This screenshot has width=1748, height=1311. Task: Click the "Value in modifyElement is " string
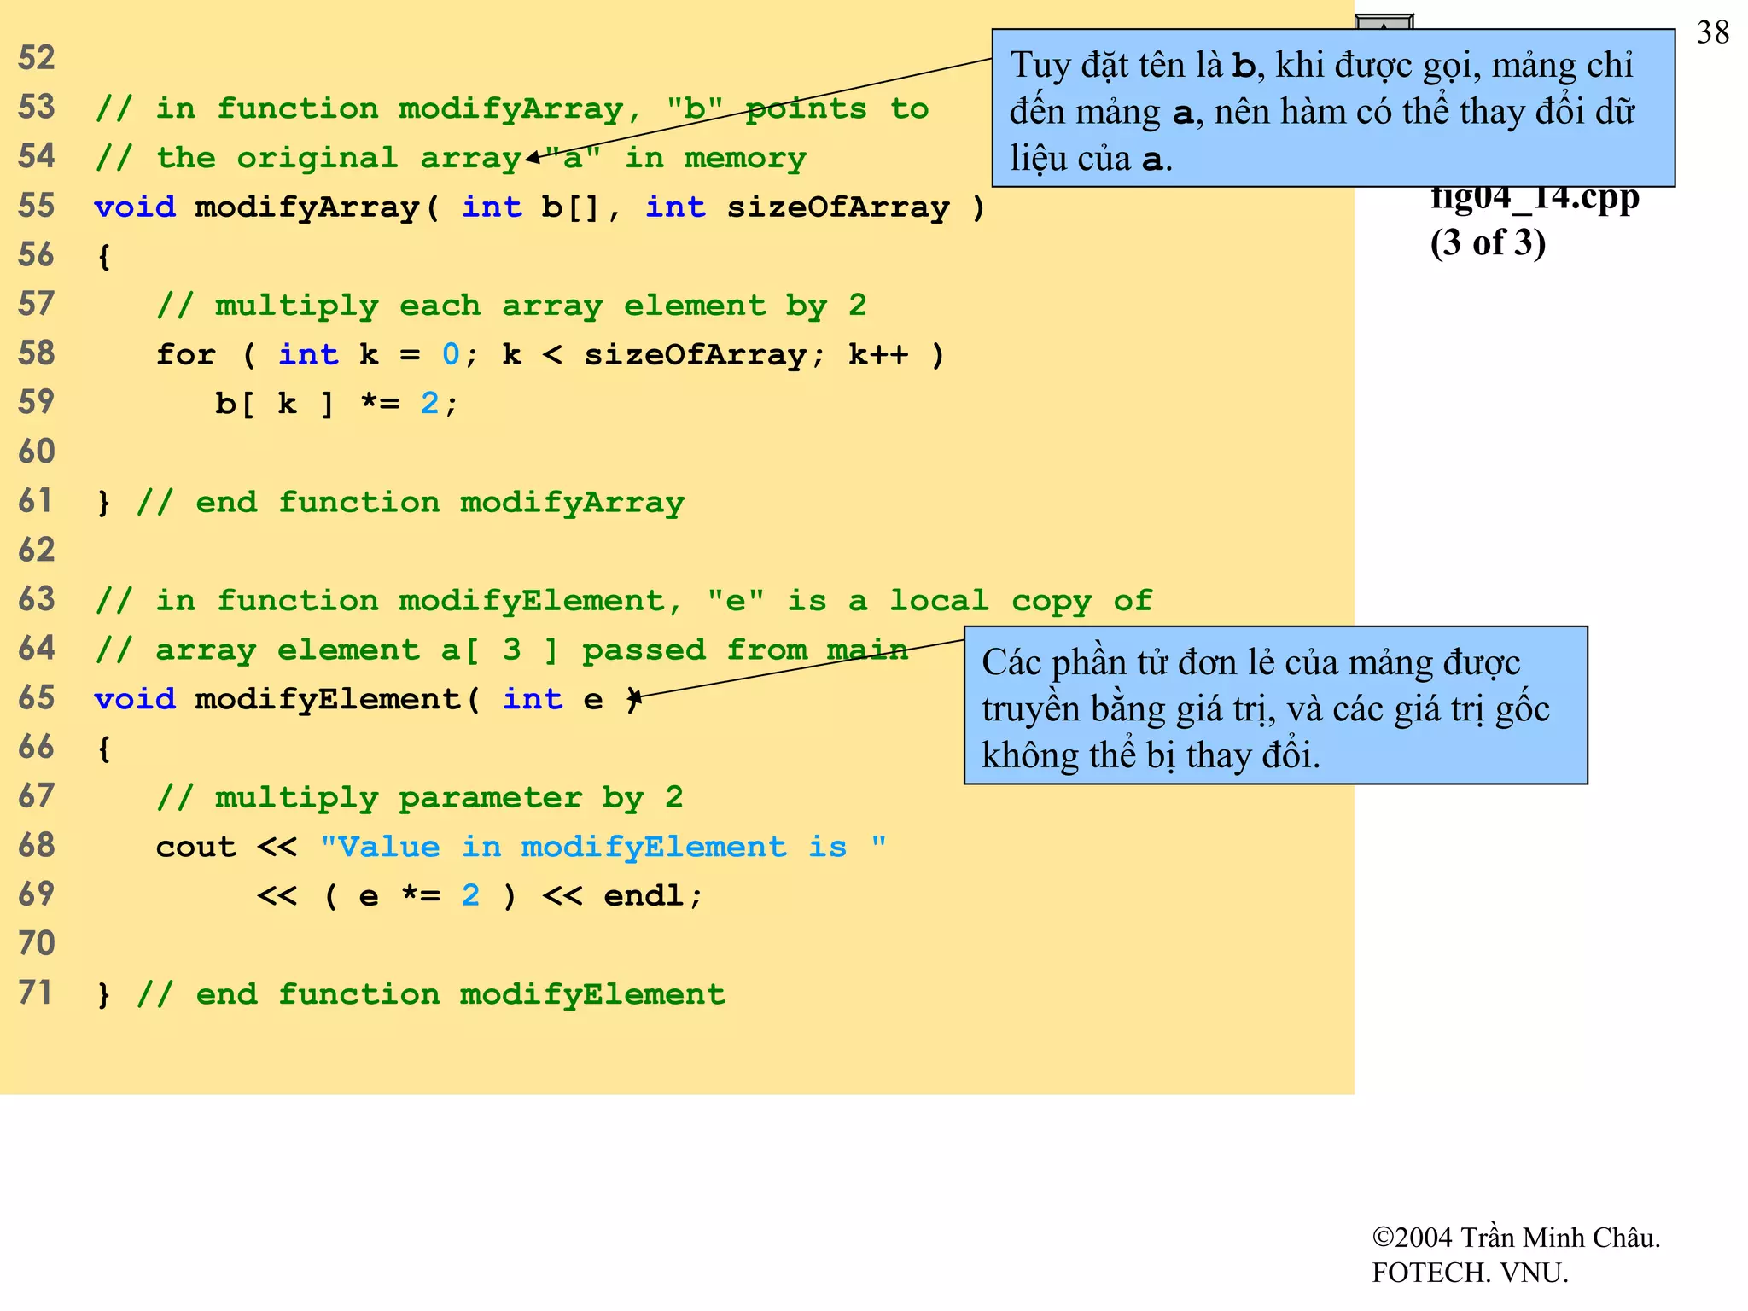click(603, 847)
